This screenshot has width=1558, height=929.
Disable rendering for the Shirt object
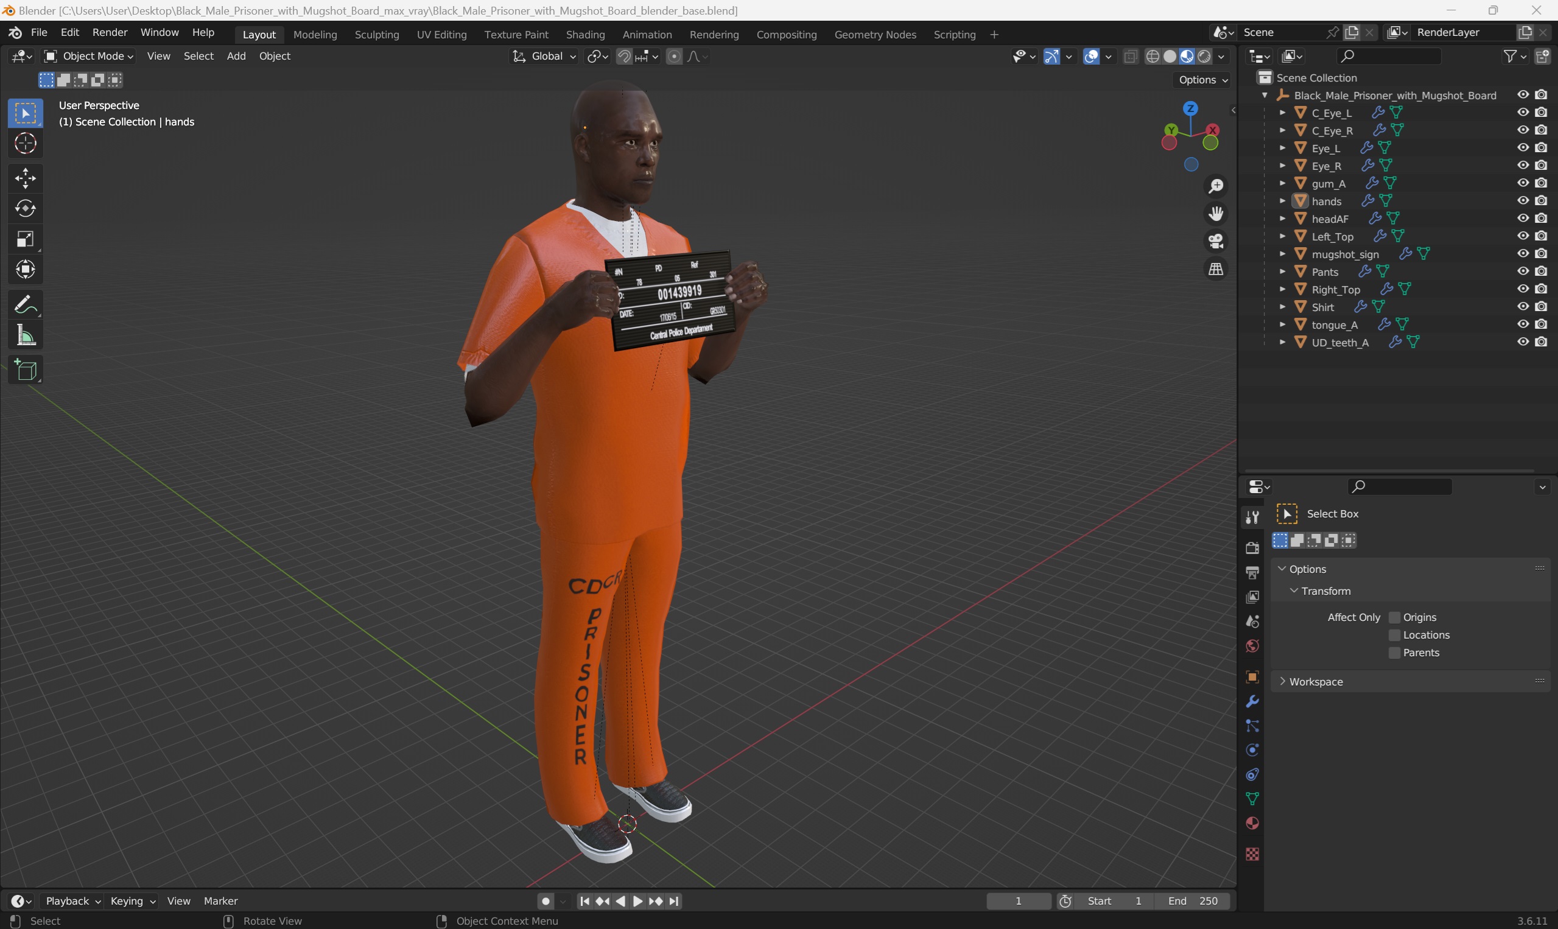tap(1541, 306)
